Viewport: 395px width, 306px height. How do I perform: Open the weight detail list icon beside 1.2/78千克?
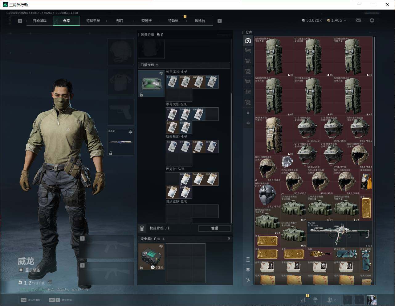pyautogui.click(x=50, y=282)
